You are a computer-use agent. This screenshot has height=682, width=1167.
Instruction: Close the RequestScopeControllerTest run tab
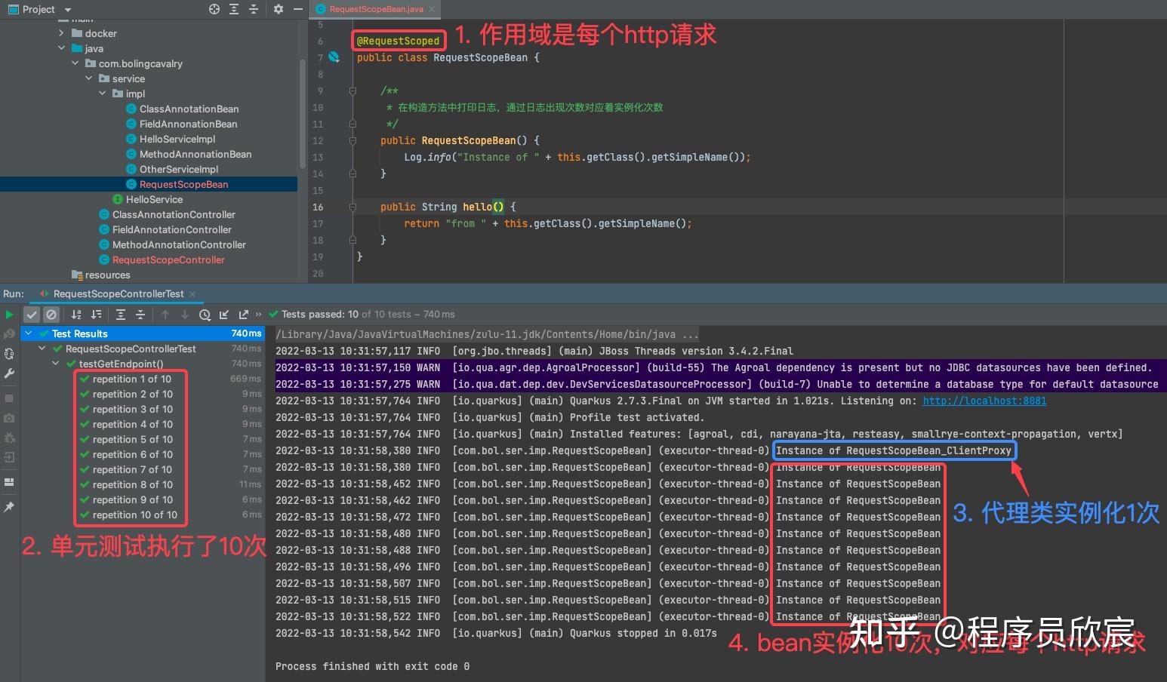click(192, 294)
